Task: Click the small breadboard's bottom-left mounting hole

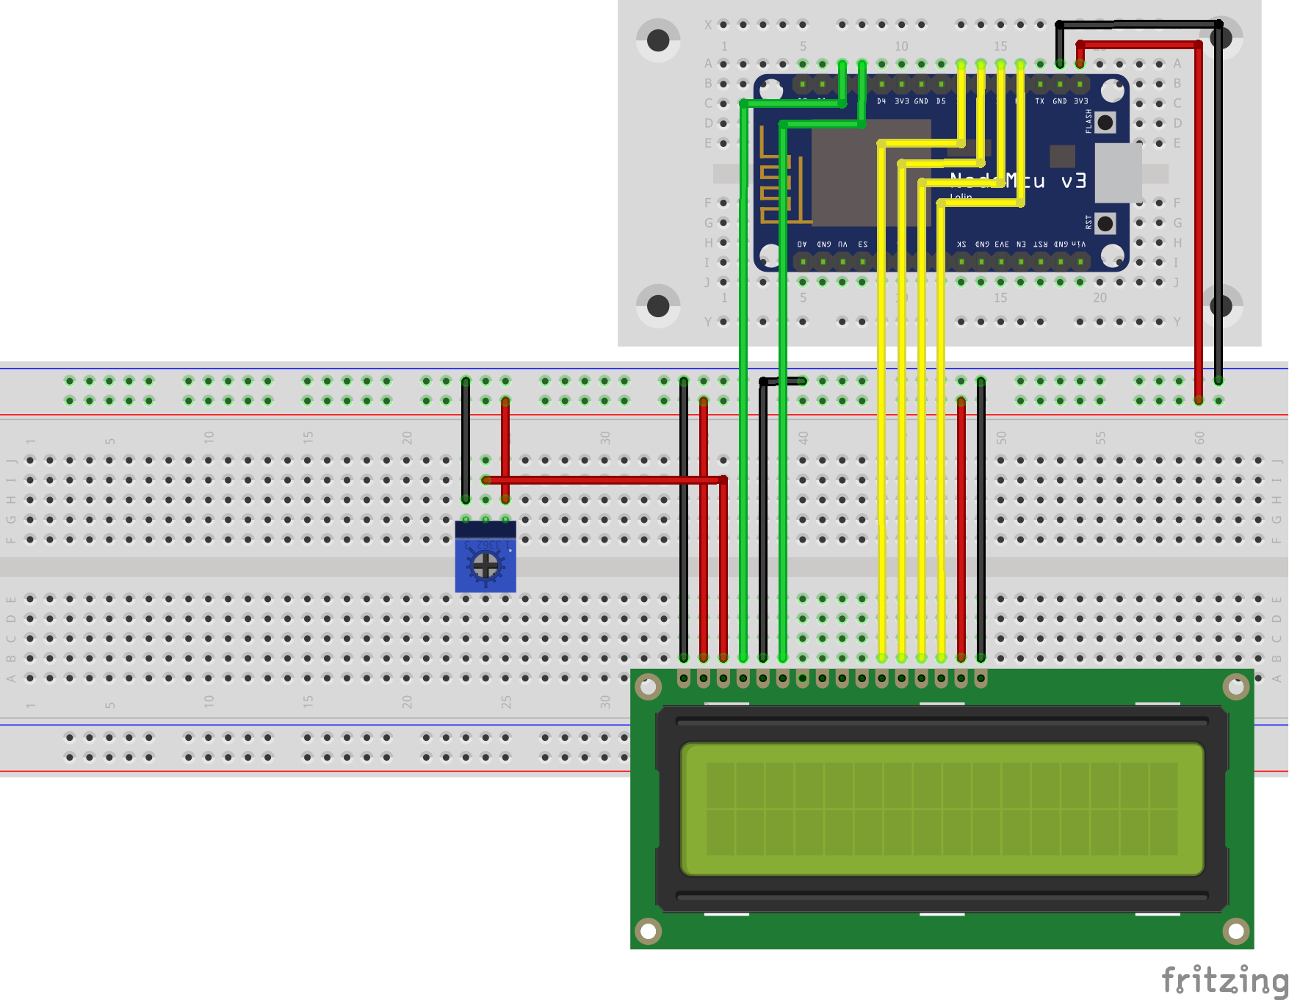Action: (658, 305)
